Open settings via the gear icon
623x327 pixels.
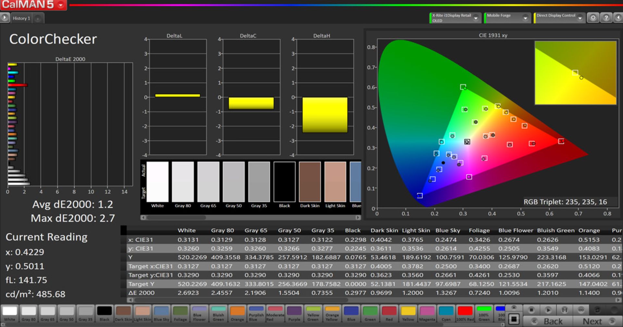593,18
